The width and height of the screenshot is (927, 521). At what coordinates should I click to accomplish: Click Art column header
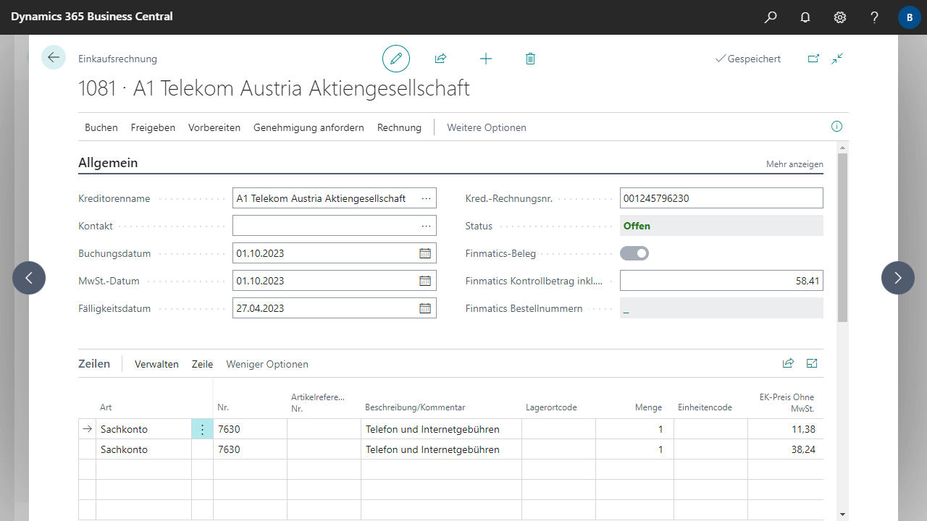tap(106, 407)
